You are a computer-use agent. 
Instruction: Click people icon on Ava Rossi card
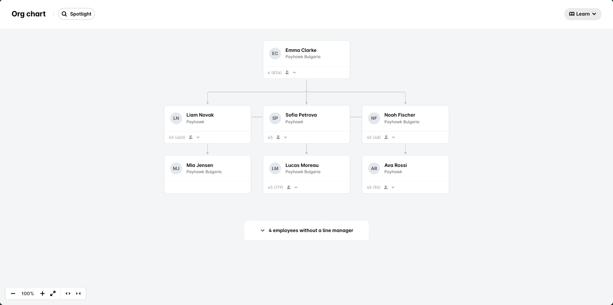[x=386, y=187]
